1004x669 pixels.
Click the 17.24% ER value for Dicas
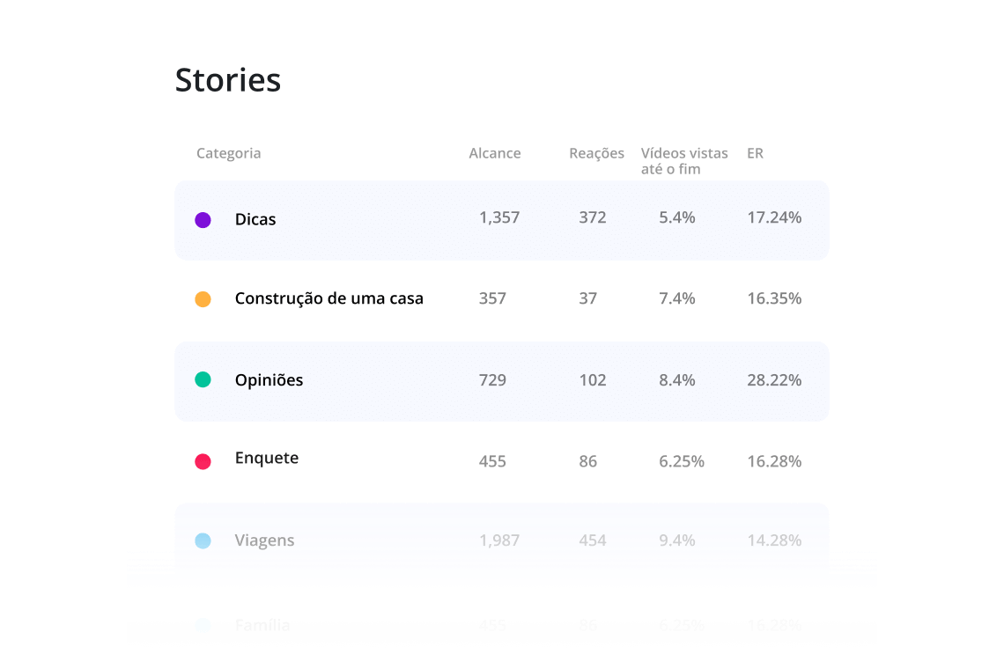click(x=774, y=217)
